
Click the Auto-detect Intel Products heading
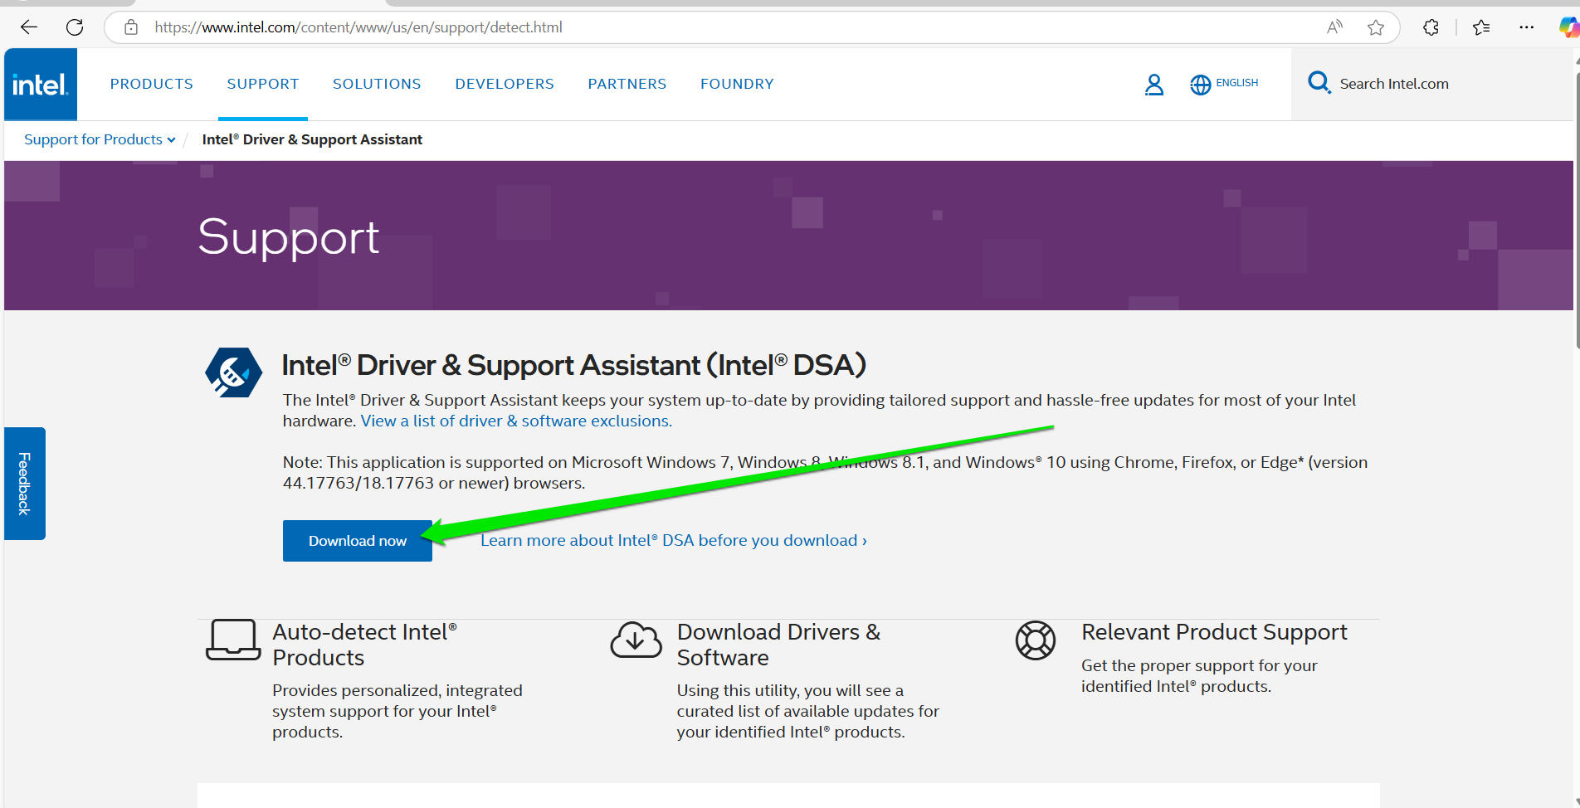coord(364,645)
